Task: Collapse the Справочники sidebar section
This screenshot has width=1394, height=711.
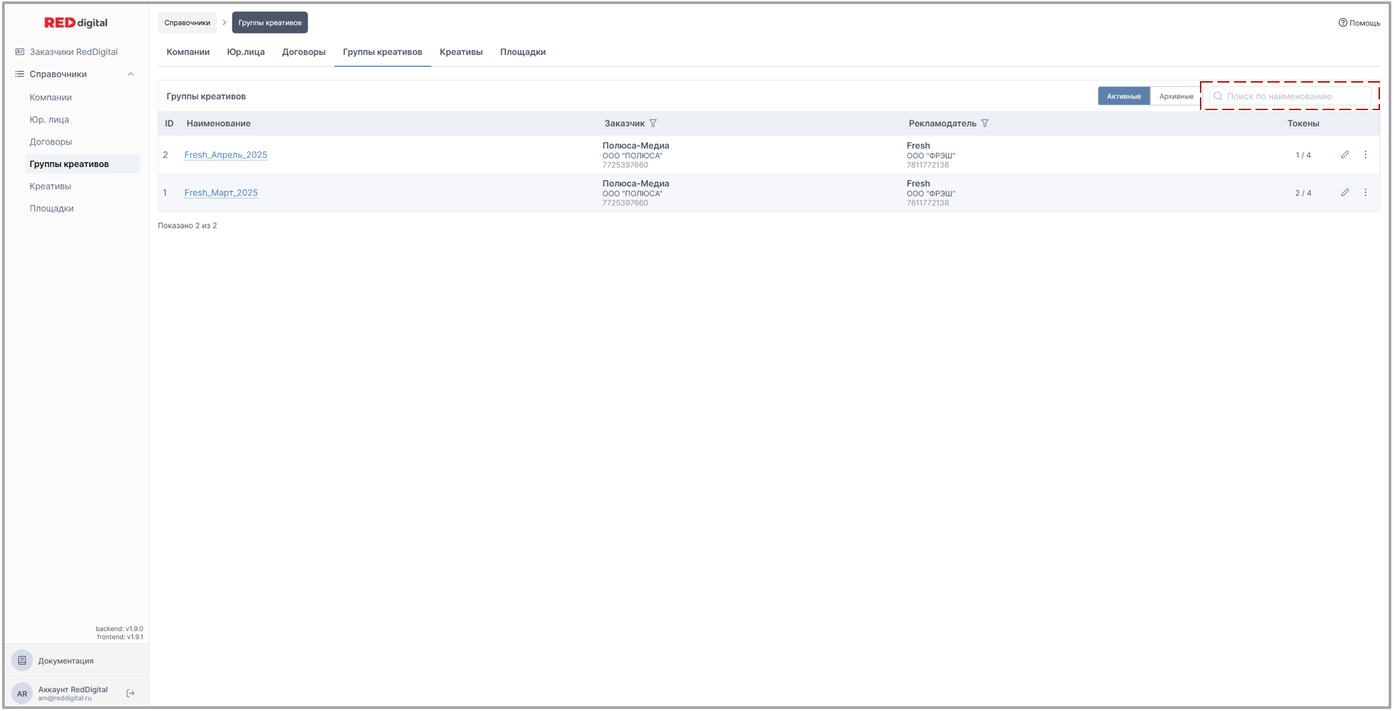Action: point(131,74)
